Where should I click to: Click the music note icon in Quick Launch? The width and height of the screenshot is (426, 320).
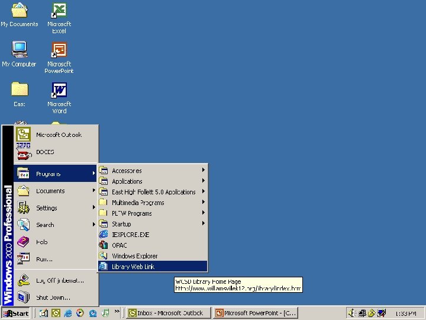point(105,313)
